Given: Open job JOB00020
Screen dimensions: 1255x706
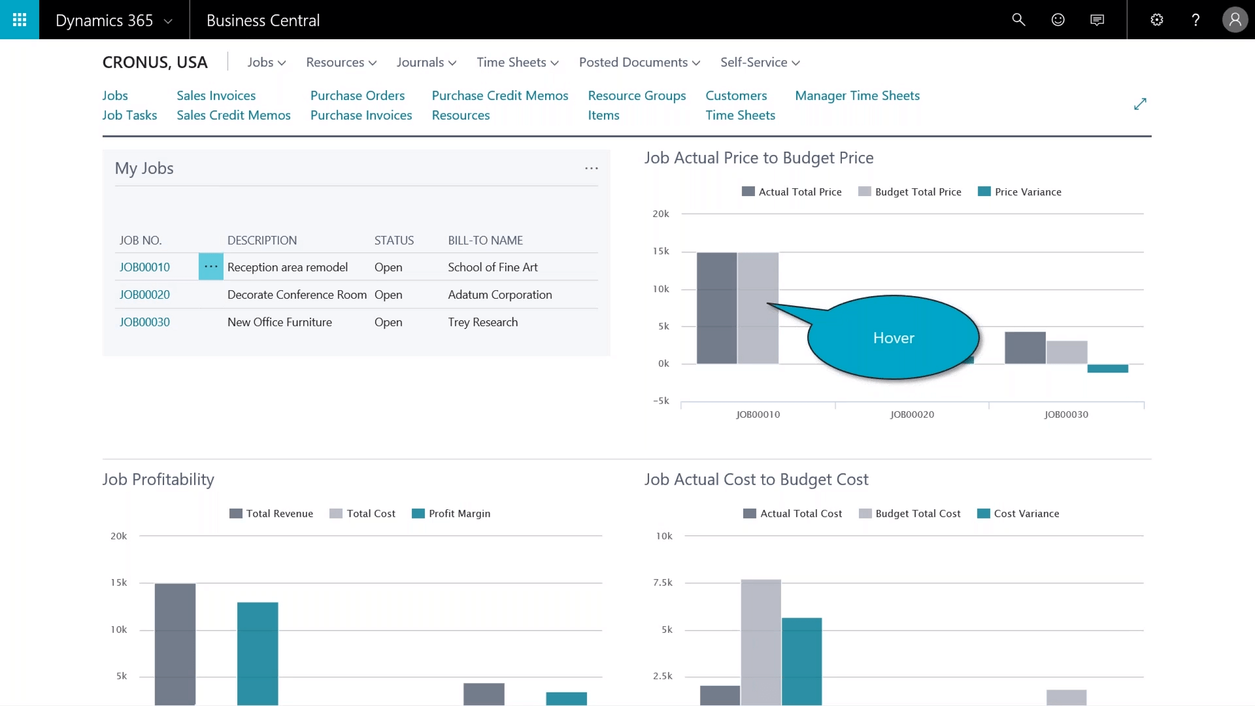Looking at the screenshot, I should pyautogui.click(x=144, y=294).
